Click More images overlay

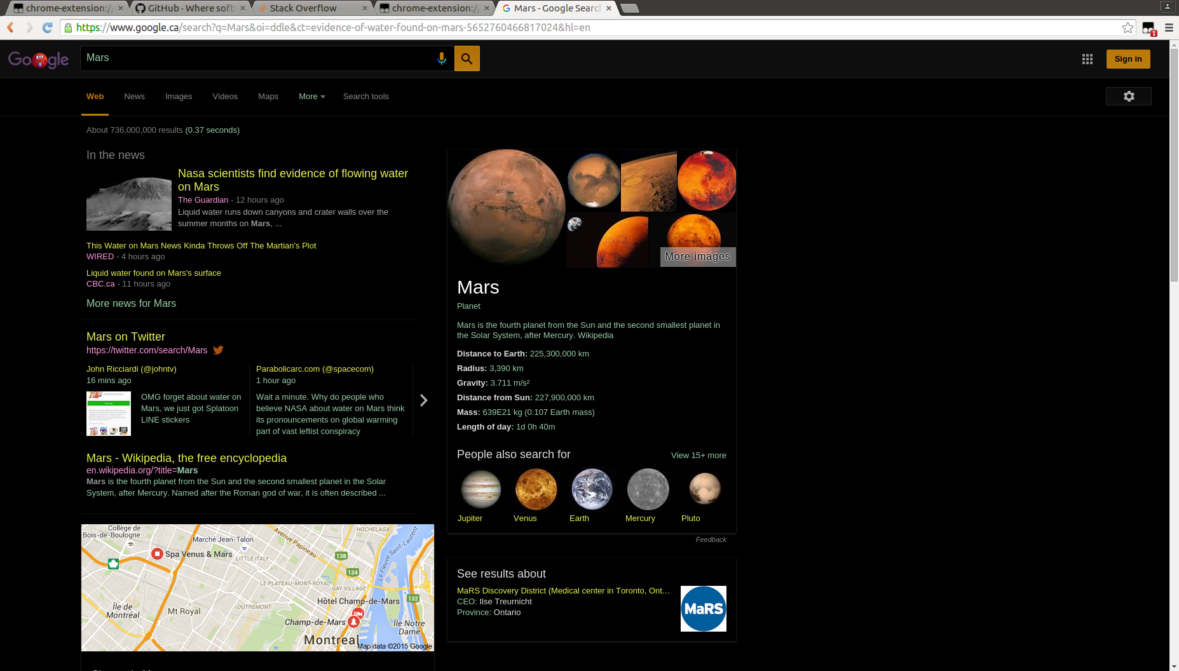[698, 257]
